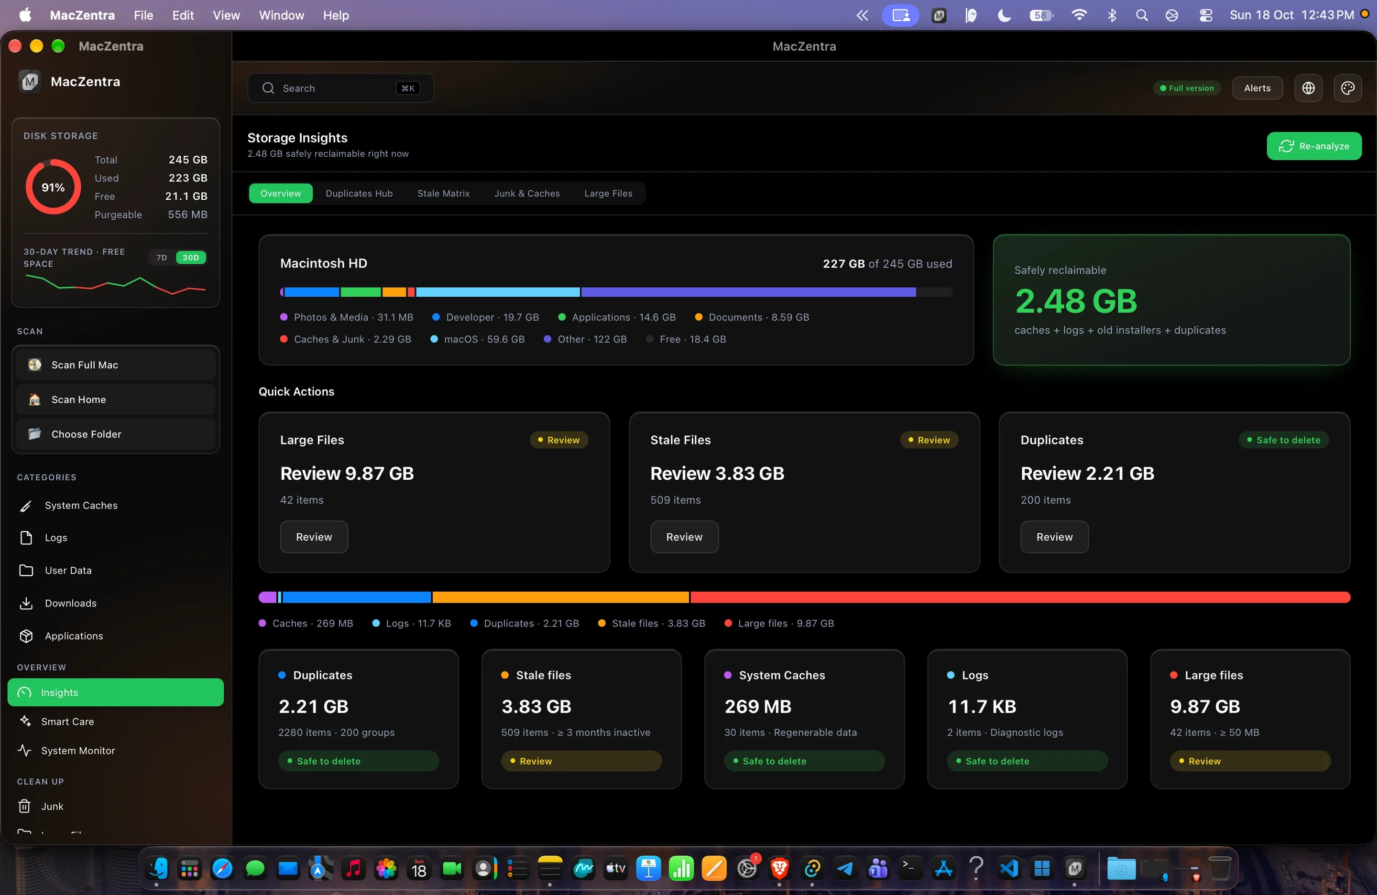
Task: Click the Choose Folder icon
Action: point(35,433)
